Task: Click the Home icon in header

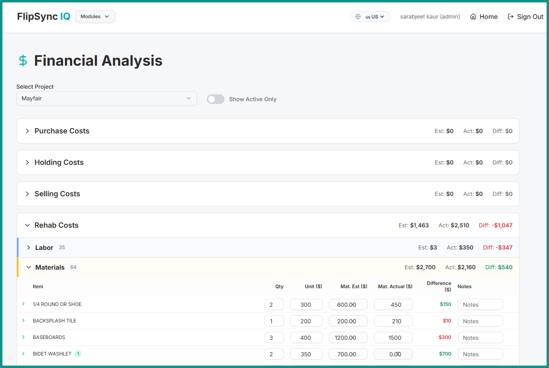Action: (473, 17)
